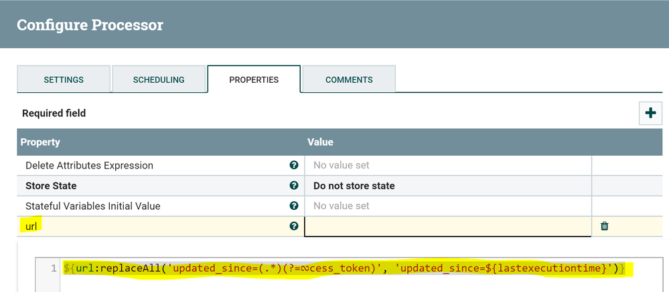The width and height of the screenshot is (669, 292).
Task: Edit Stateful Variables Initial Value cell
Action: click(x=447, y=206)
